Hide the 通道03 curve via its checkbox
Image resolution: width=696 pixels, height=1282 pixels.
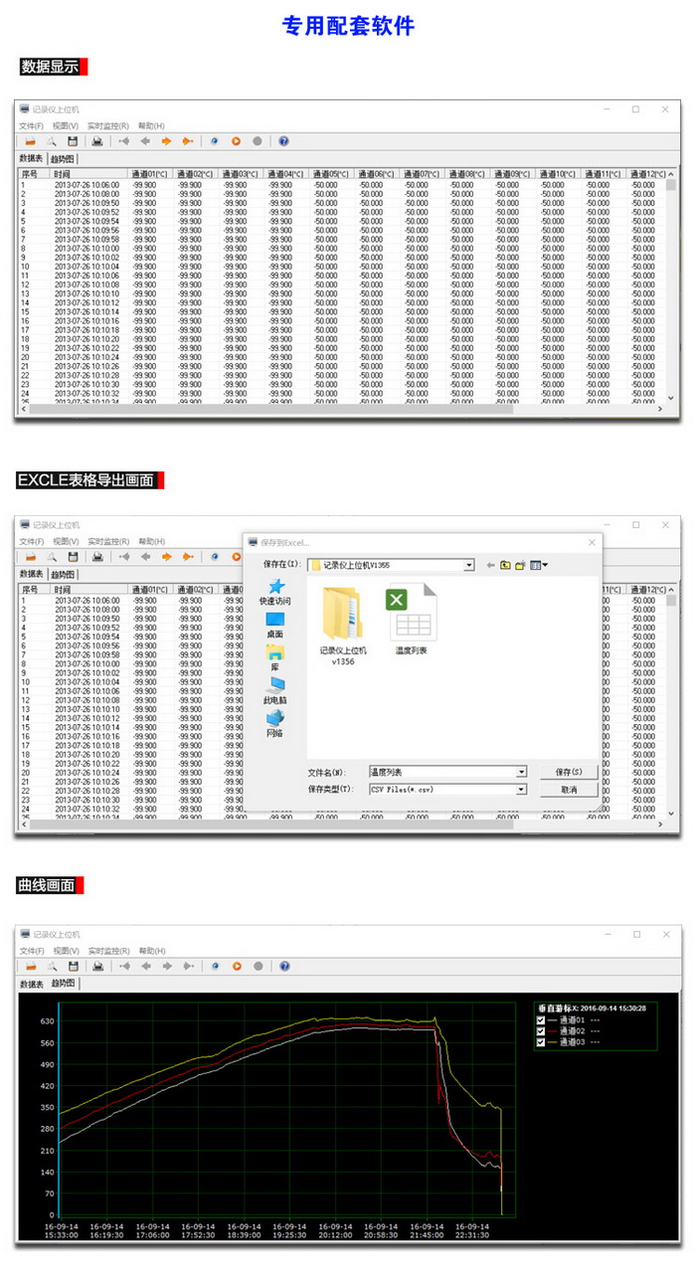541,1042
